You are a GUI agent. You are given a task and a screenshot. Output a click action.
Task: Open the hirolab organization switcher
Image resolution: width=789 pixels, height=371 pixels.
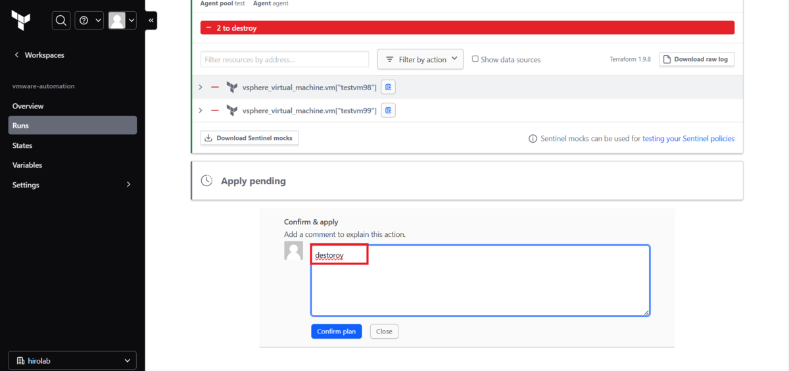tap(72, 360)
